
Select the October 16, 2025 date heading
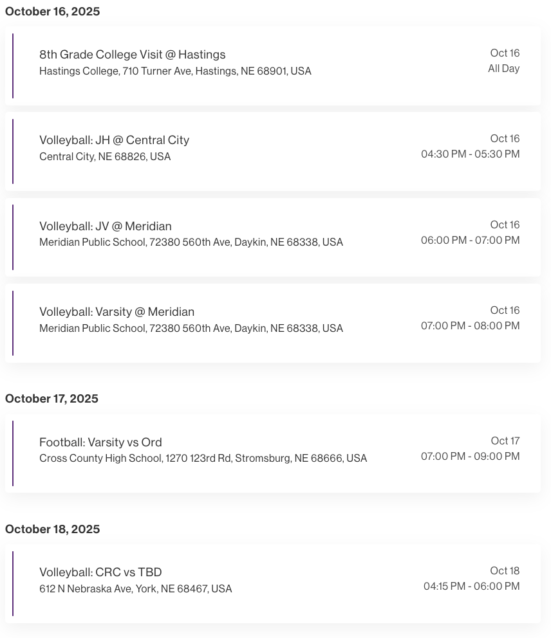pos(52,12)
